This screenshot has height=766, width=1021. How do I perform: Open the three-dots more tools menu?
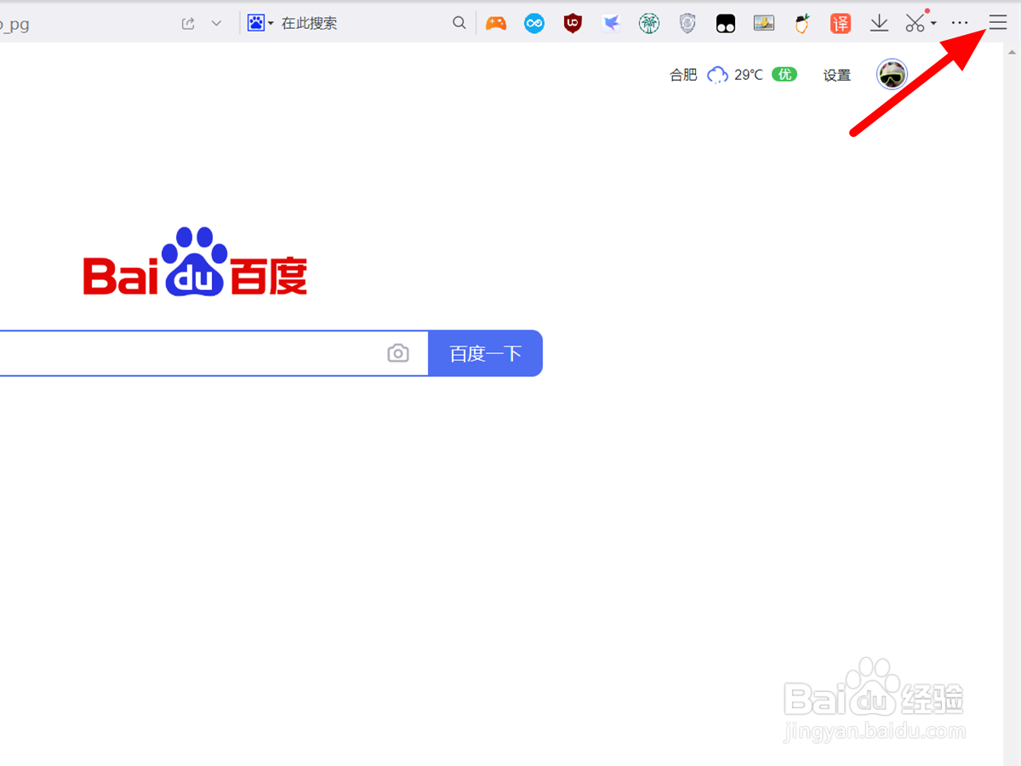coord(960,23)
